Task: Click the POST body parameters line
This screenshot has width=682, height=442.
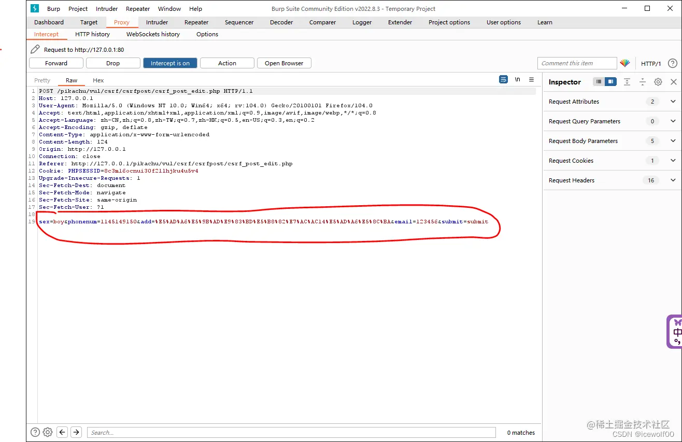Action: pyautogui.click(x=263, y=221)
